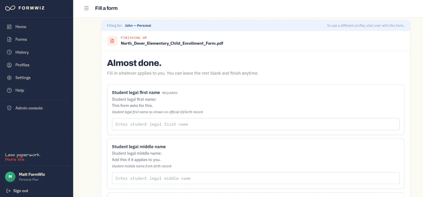
Task: Toggle sidebar with hamburger menu icon
Action: tap(86, 8)
